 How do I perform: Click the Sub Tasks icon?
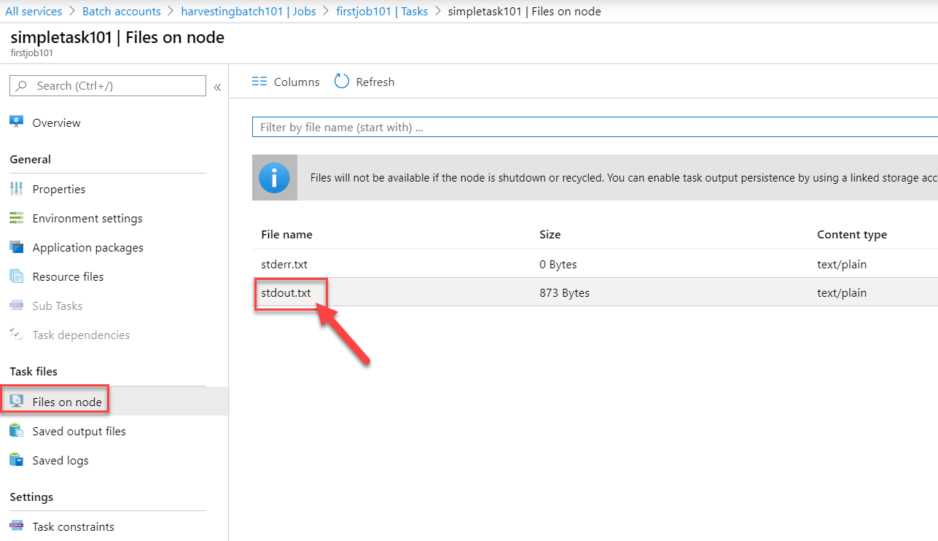(x=17, y=305)
